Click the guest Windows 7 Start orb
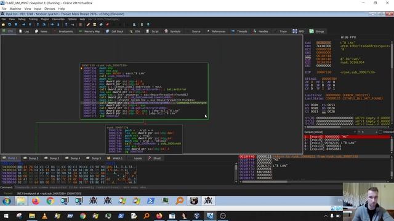This screenshot has height=221, width=394. pyautogui.click(x=7, y=201)
